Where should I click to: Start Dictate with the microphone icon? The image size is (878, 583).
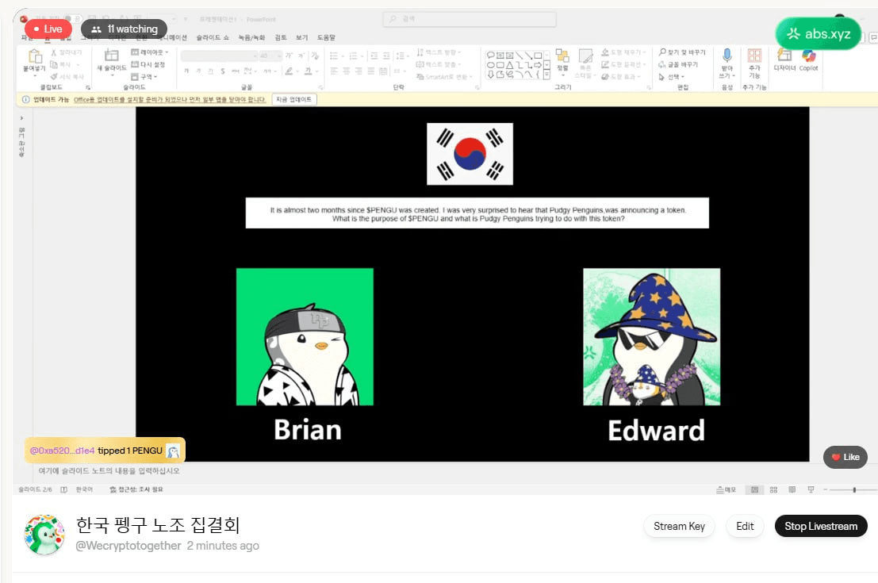(727, 55)
